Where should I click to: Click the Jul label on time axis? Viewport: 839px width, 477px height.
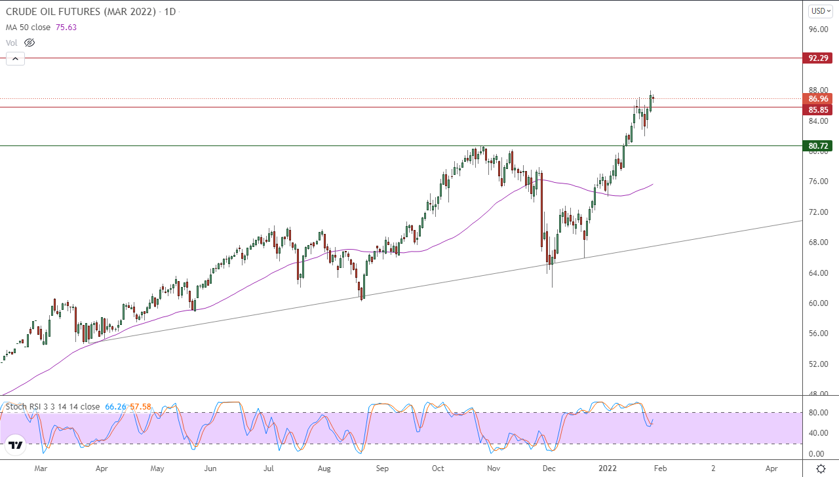coord(269,468)
